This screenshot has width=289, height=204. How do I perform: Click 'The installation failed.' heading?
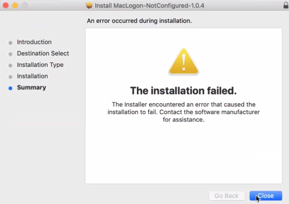pos(184,91)
